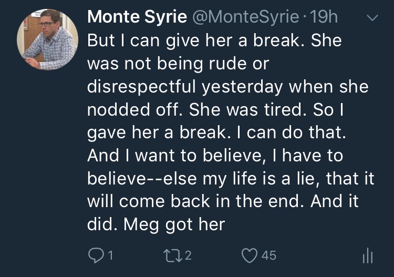Expand the tweet options chevron

point(371,18)
